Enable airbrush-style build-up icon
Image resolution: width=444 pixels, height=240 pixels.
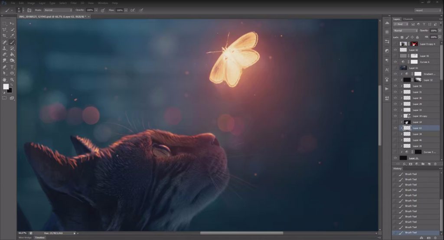pos(132,10)
